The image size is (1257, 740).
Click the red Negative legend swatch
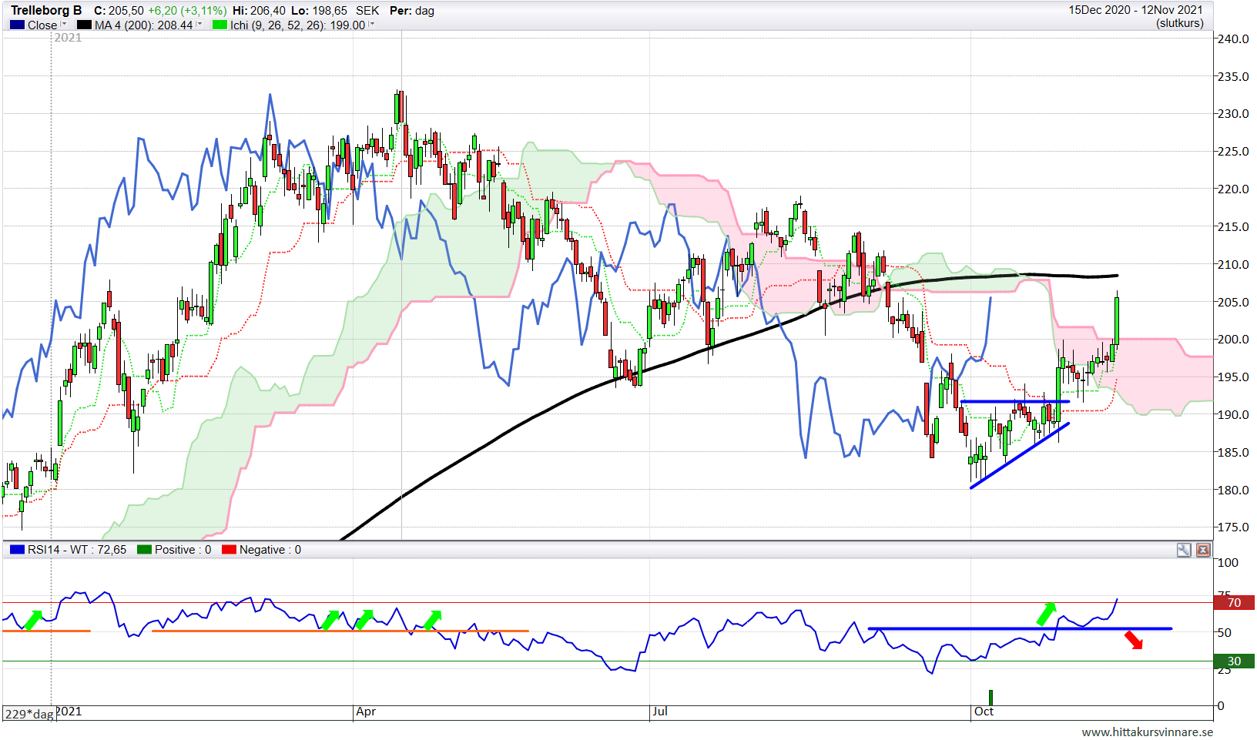[229, 550]
